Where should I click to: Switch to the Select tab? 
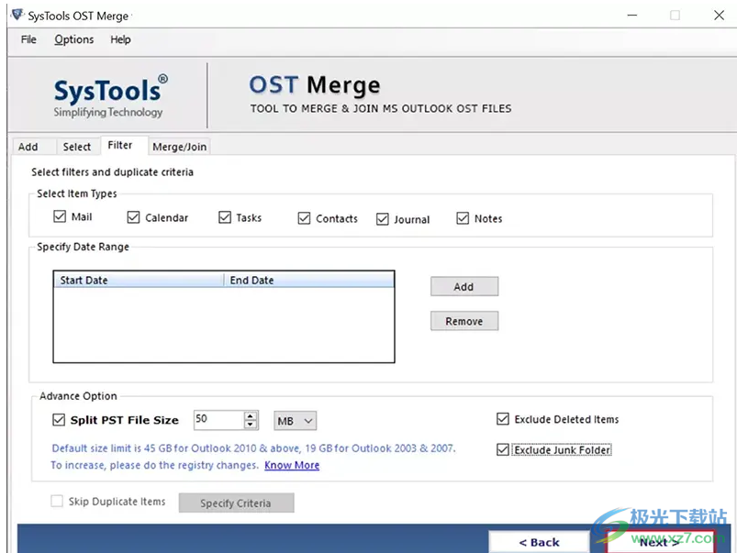click(77, 146)
